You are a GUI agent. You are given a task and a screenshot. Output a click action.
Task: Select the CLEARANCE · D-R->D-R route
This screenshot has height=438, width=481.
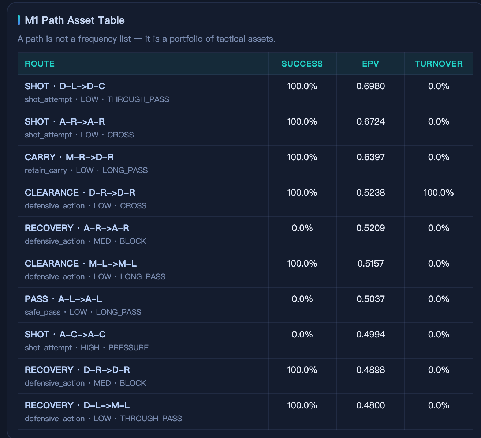pos(80,193)
